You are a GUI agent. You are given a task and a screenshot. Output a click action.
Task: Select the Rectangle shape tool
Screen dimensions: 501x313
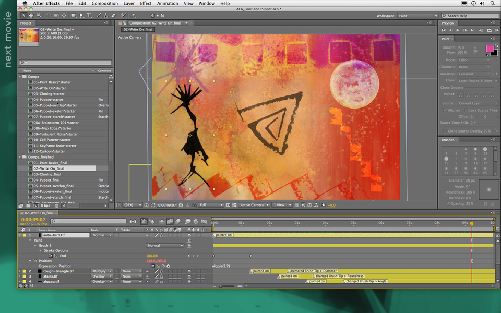tap(74, 15)
